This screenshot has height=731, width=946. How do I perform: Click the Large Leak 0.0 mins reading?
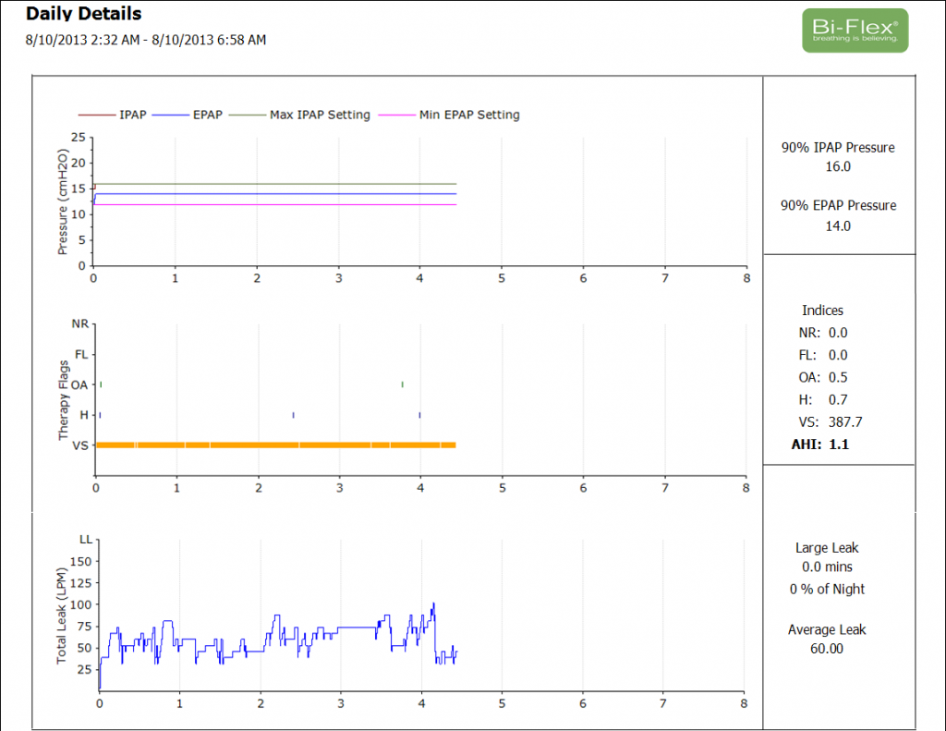(x=827, y=567)
